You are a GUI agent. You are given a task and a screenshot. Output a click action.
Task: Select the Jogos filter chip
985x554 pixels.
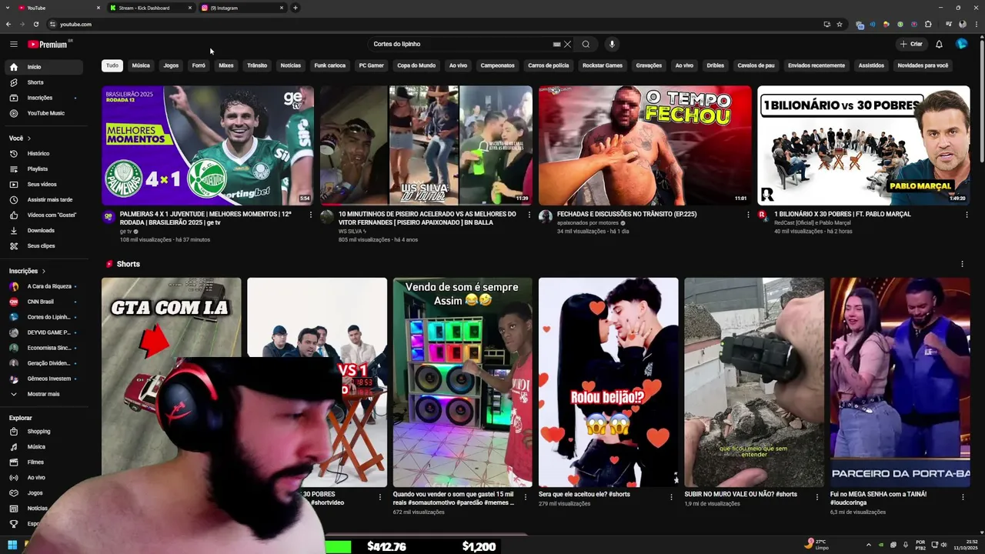pos(171,65)
